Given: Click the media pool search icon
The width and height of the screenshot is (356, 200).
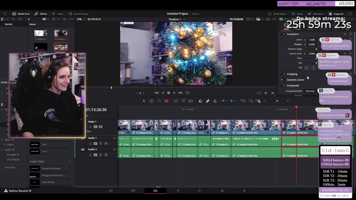Looking at the screenshot, I should point(54,19).
